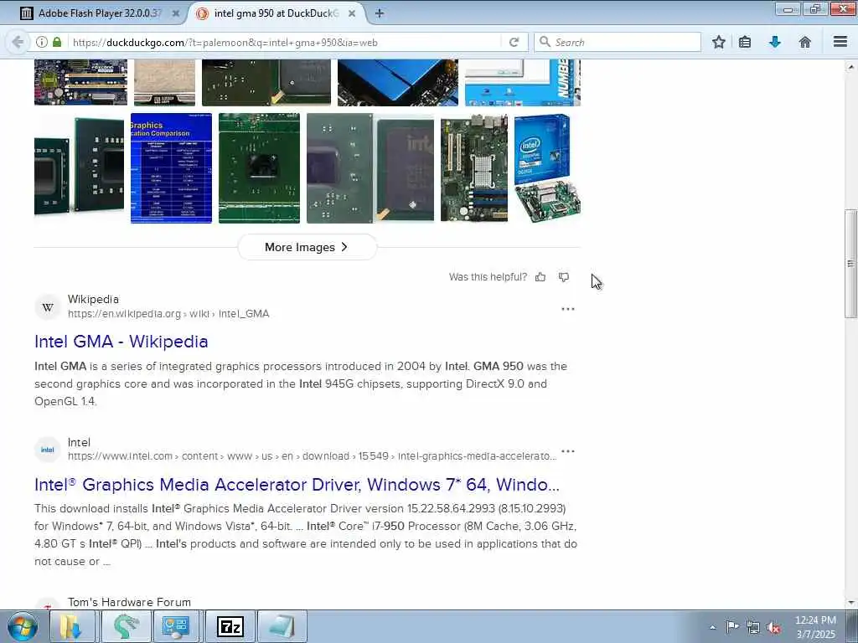Open the motherboard with silver heatsink image

click(474, 168)
